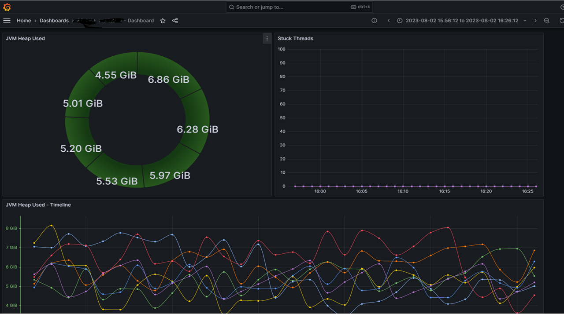Image resolution: width=564 pixels, height=314 pixels.
Task: Open the JVM Heap Used panel kebab menu
Action: [267, 38]
